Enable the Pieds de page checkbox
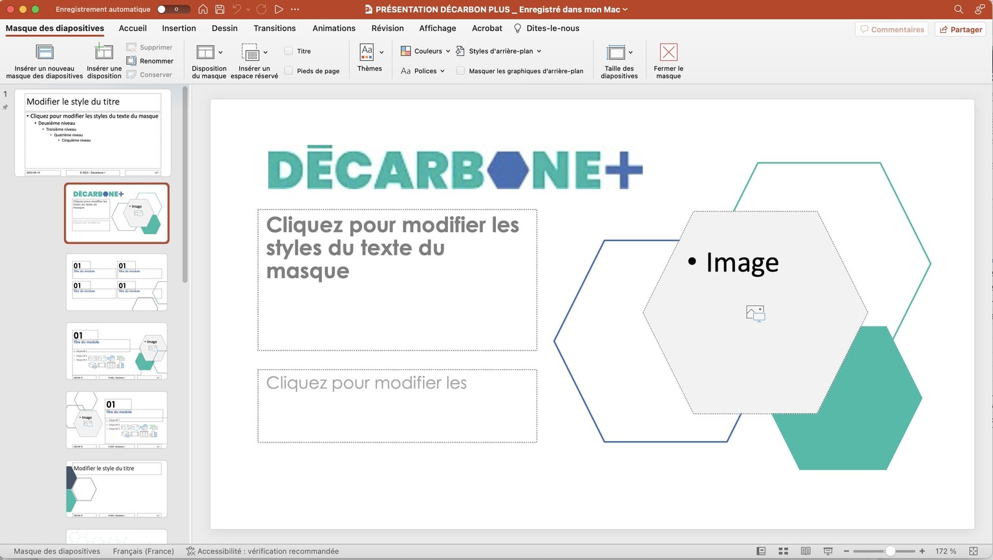Viewport: 993px width, 560px height. pos(288,71)
